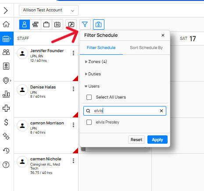Check the Select All Users checkbox
This screenshot has height=191, width=204.
tap(89, 97)
